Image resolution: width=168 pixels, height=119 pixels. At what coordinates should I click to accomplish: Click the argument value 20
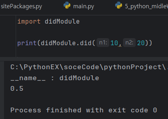tap(141, 43)
